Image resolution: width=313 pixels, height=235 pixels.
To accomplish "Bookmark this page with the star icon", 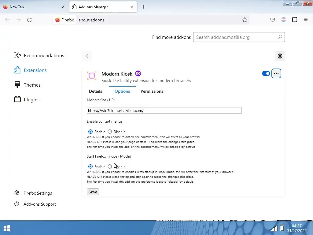I will tap(245, 20).
